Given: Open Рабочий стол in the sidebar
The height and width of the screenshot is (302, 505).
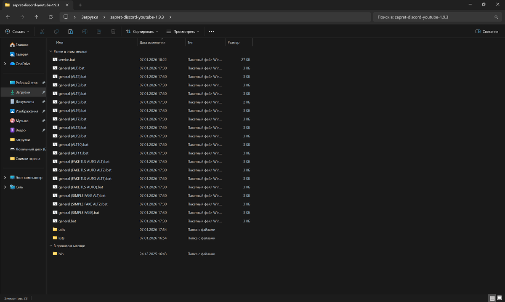Looking at the screenshot, I should [x=24, y=83].
